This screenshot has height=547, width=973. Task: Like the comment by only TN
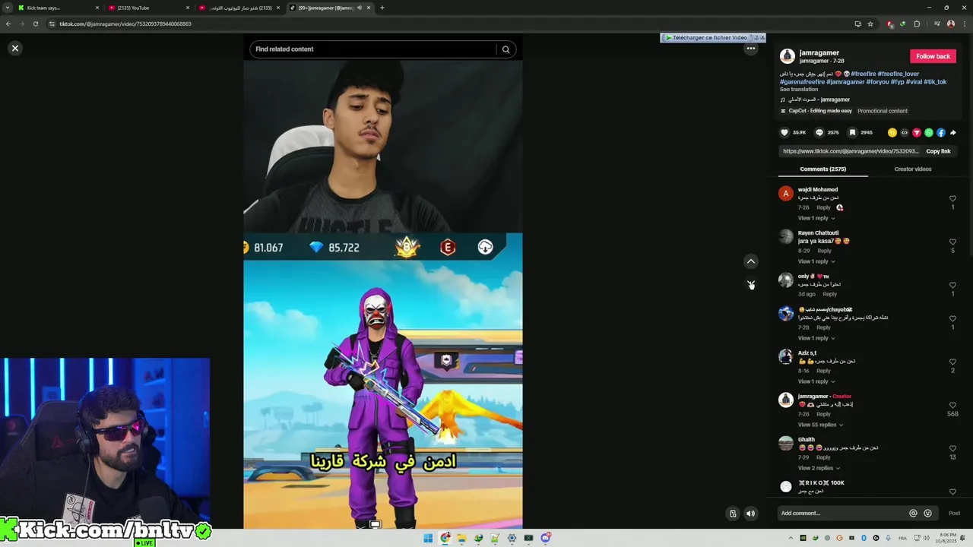coord(952,286)
